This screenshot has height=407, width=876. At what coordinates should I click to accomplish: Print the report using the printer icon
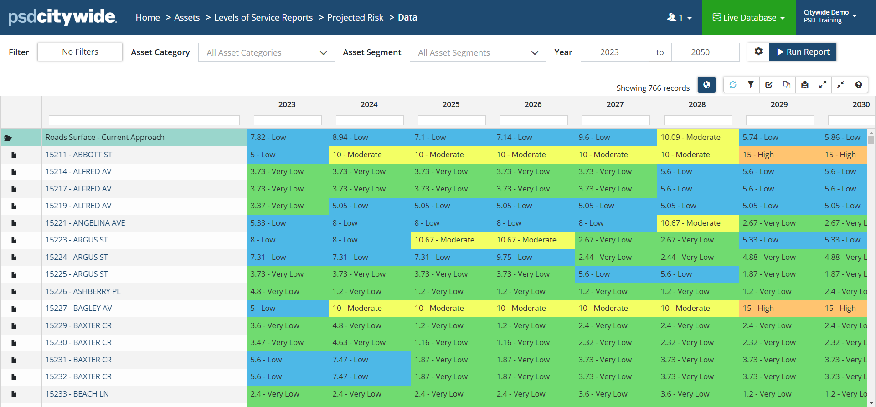[x=805, y=85]
